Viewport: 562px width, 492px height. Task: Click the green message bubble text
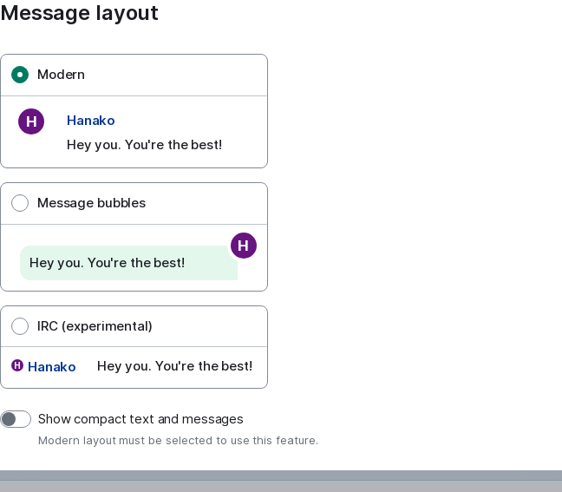pos(108,263)
